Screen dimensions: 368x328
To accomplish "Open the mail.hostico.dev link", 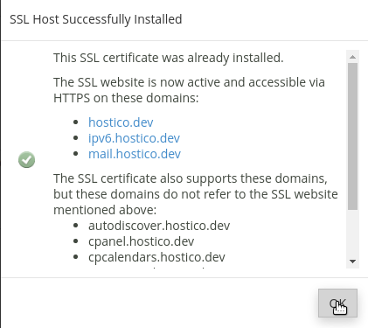I will click(x=135, y=154).
